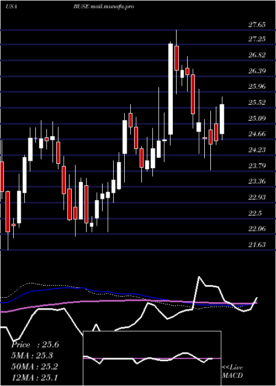Screen dimensions: 276x386
Task: Click the <<Live MACD label
Action: pyautogui.click(x=232, y=372)
